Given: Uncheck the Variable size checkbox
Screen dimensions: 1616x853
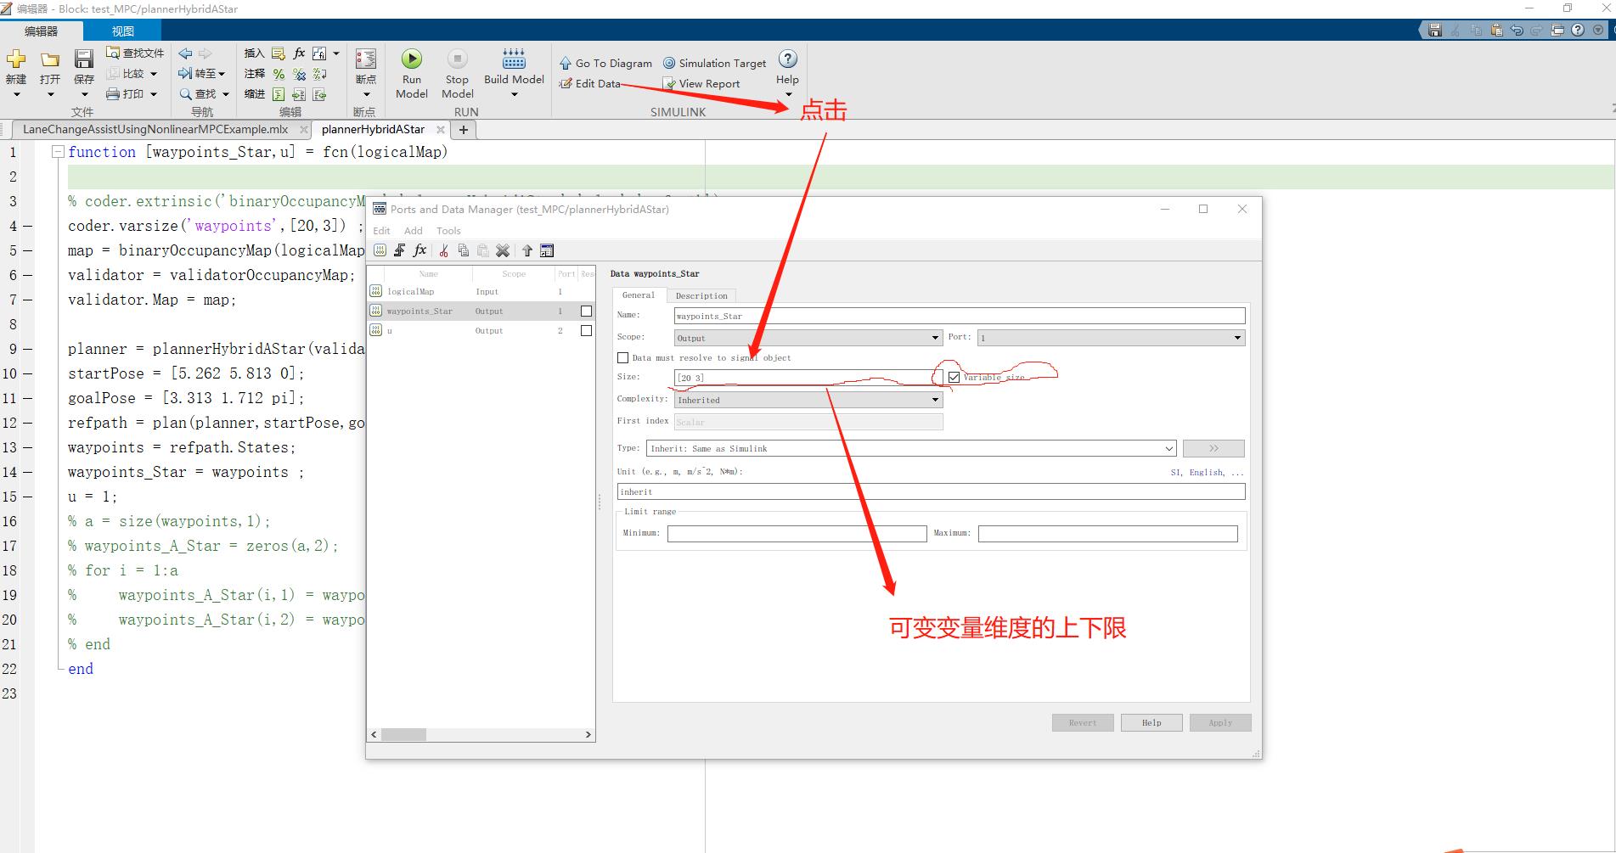Looking at the screenshot, I should coord(953,377).
